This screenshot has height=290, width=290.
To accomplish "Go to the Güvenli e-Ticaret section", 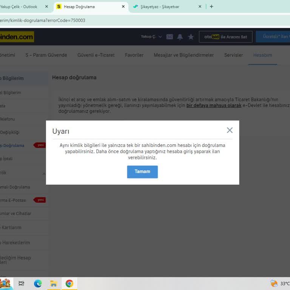I will 96,55.
